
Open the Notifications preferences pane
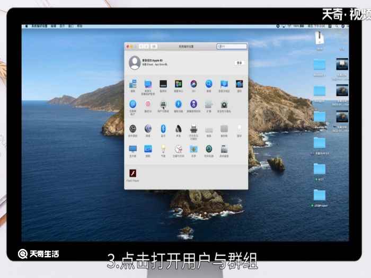tap(239, 84)
